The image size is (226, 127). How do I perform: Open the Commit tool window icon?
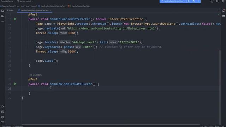pyautogui.click(x=2, y=16)
